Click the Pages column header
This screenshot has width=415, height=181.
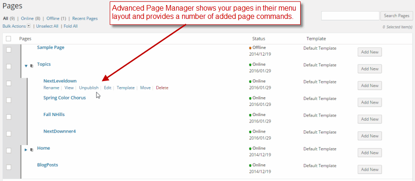(x=25, y=39)
